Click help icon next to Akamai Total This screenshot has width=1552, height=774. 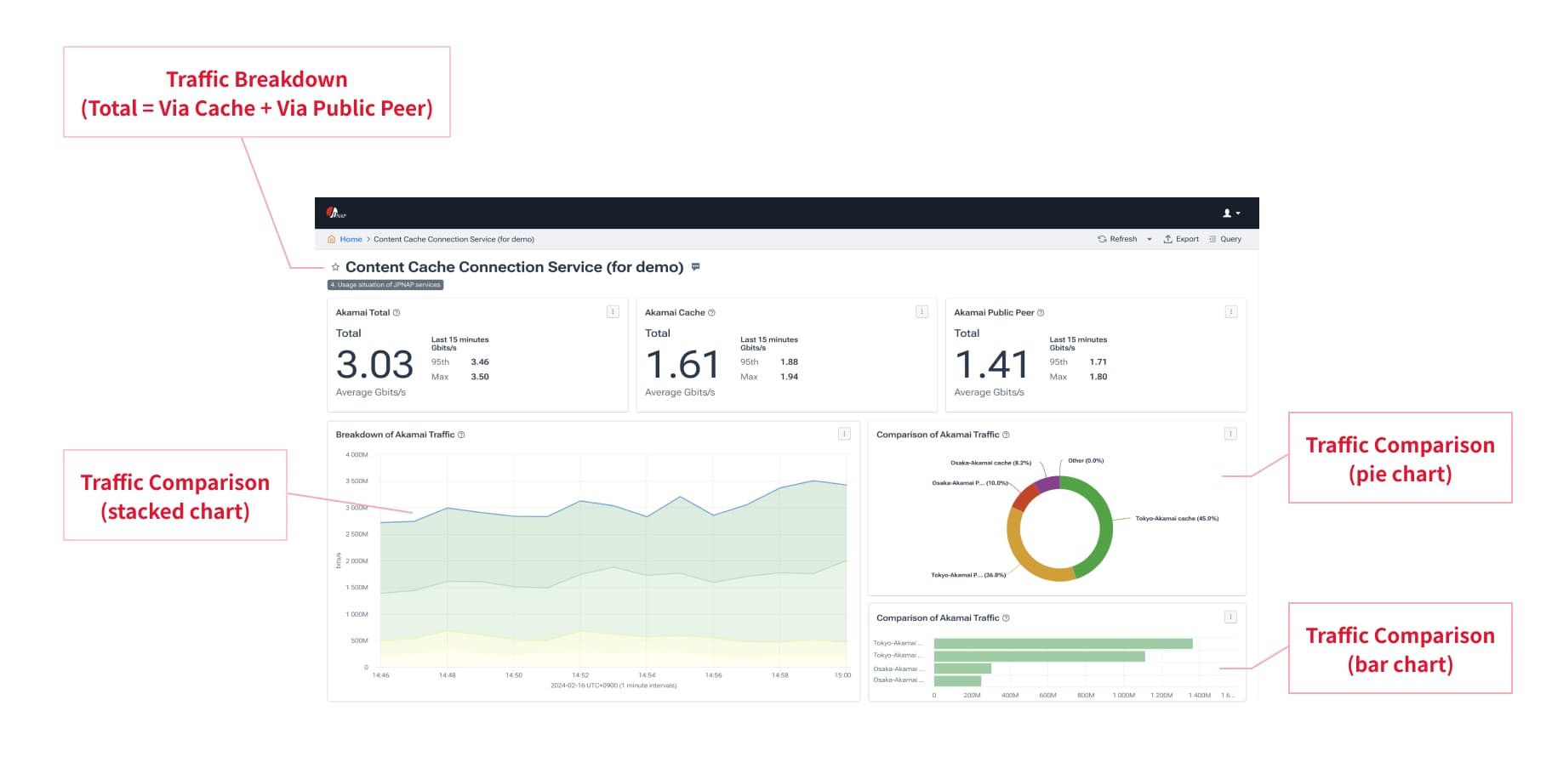click(x=397, y=313)
